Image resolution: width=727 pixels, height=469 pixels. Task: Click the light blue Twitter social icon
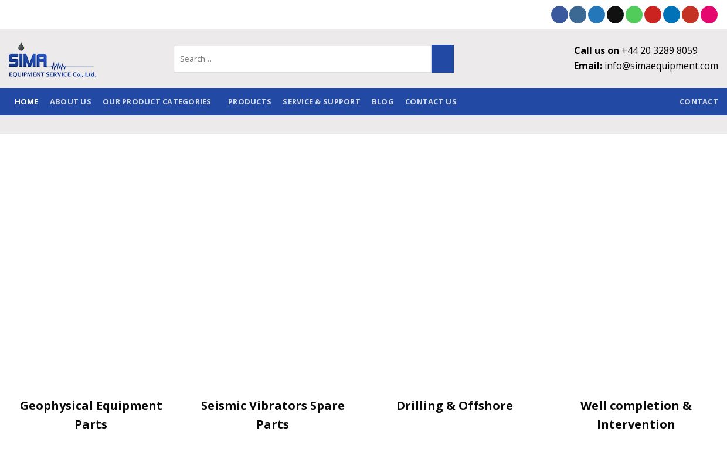(596, 15)
